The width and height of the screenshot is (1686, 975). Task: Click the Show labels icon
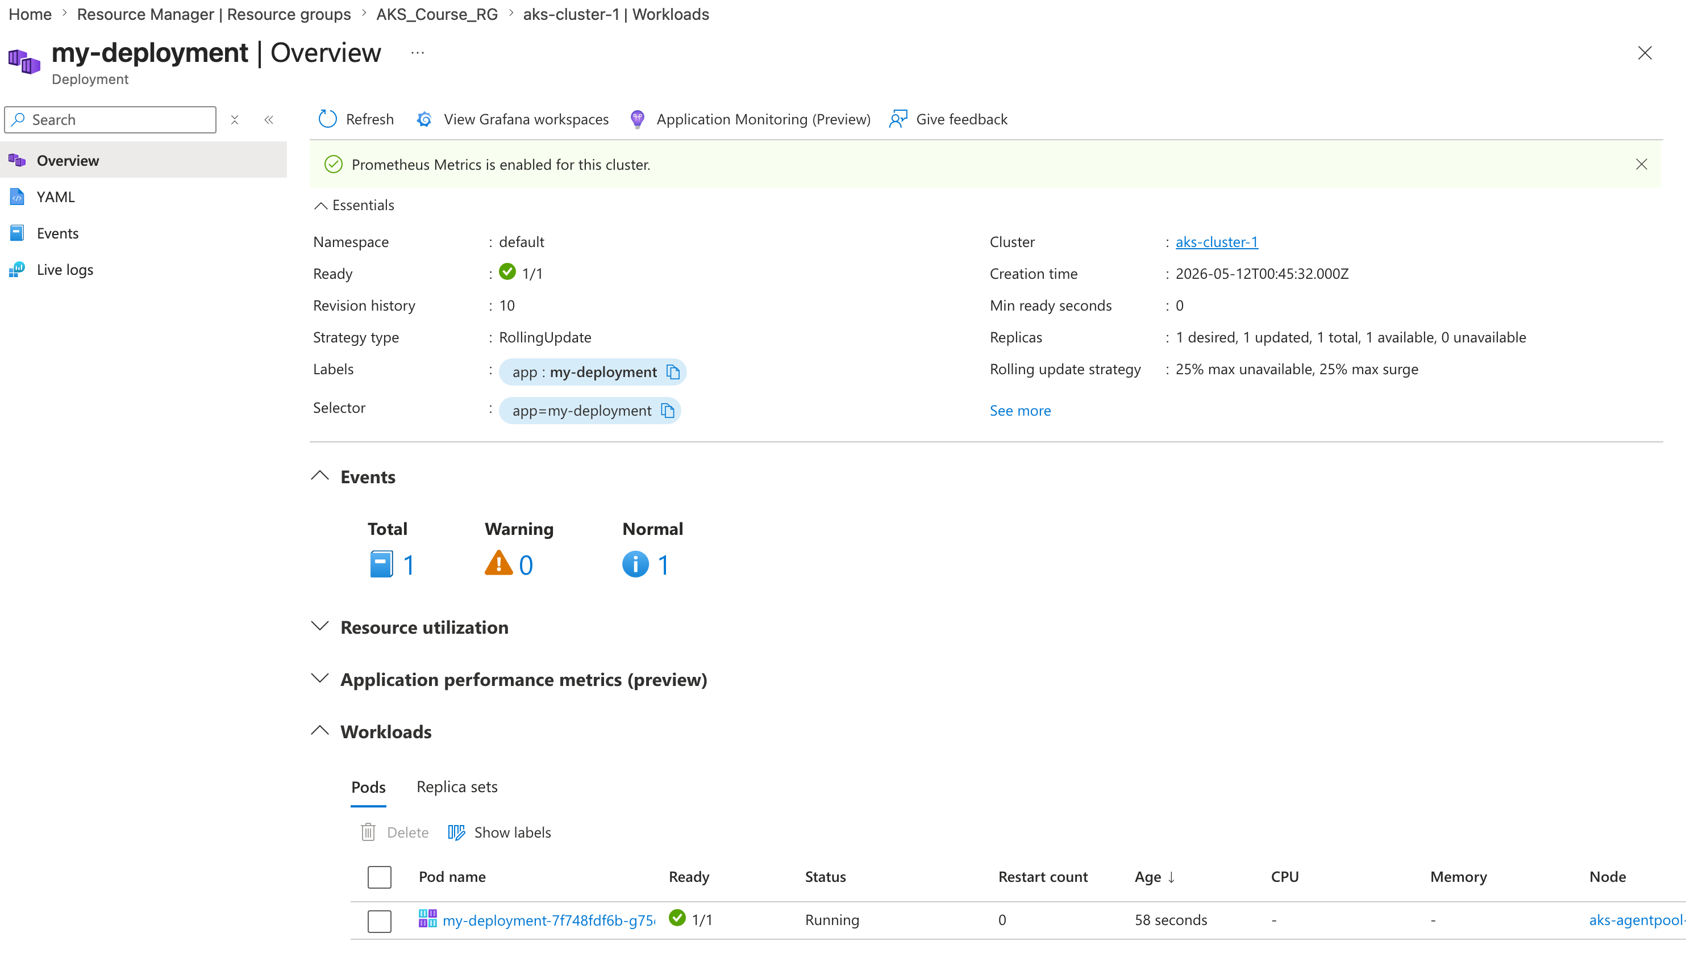tap(456, 832)
